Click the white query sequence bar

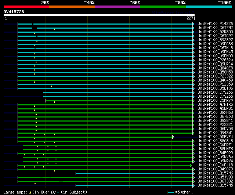pos(99,15)
